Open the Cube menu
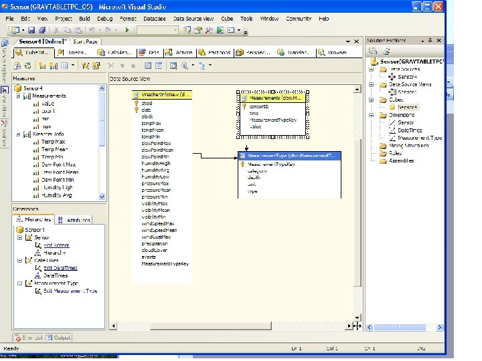The image size is (482, 361). click(x=226, y=19)
